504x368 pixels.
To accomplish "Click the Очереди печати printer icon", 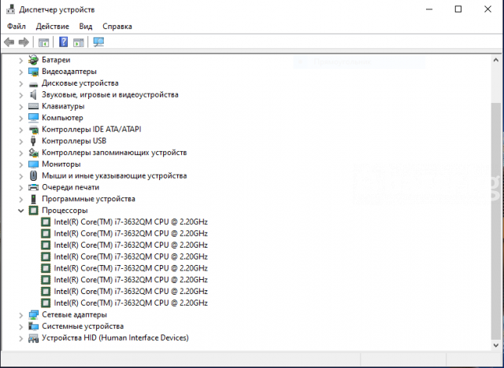I will click(34, 187).
